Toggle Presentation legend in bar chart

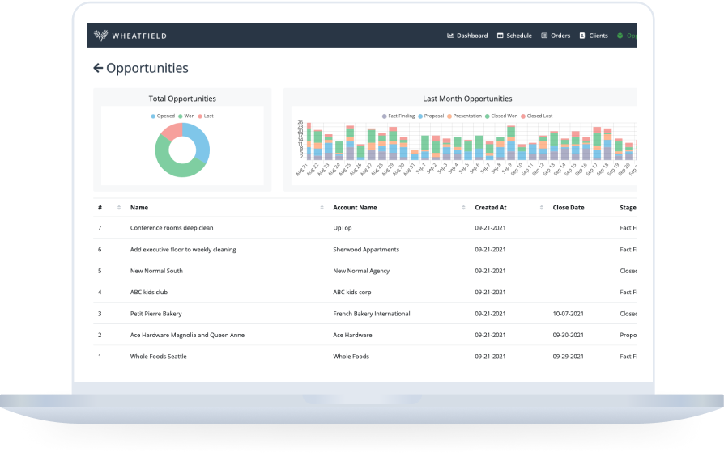[x=465, y=116]
